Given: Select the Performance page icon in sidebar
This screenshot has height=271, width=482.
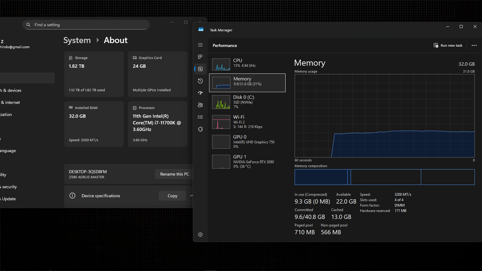Looking at the screenshot, I should click(x=200, y=69).
